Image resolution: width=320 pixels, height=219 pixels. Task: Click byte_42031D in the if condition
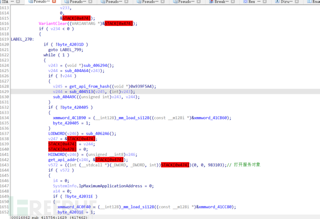[x=70, y=45]
